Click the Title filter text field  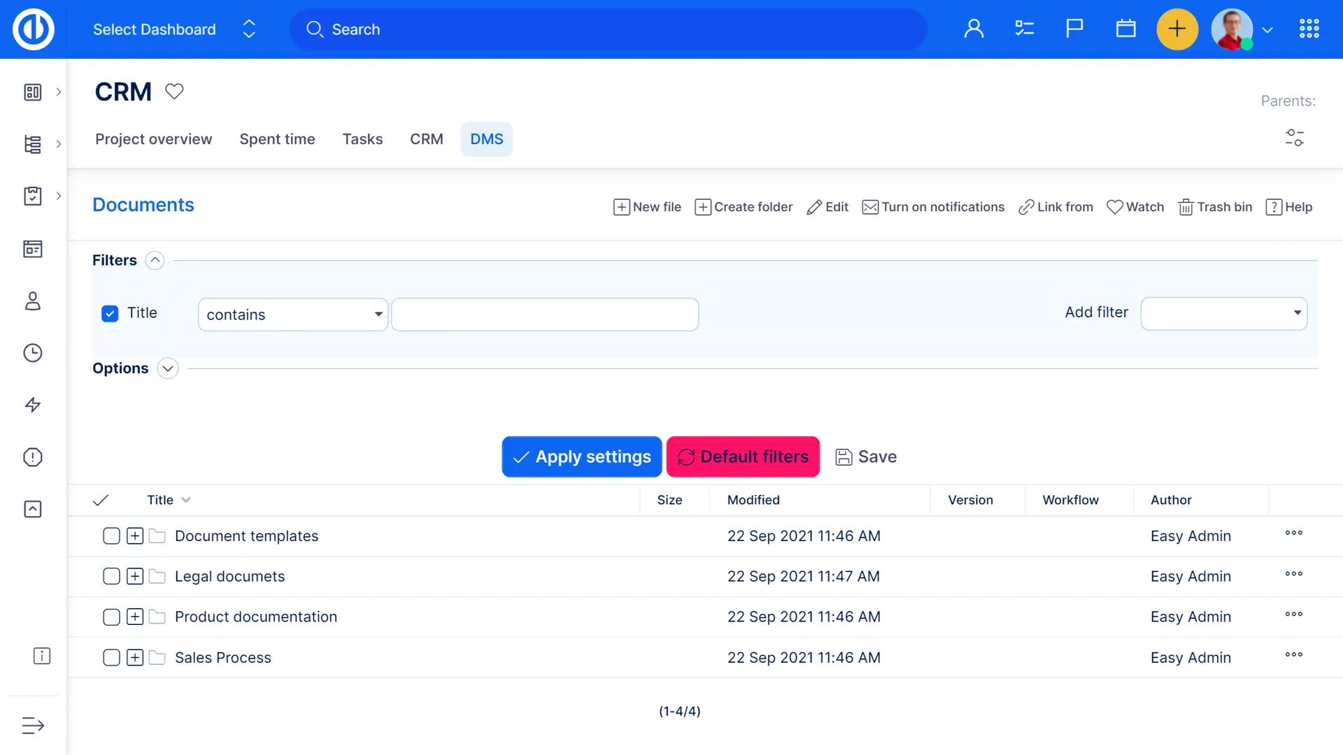(545, 315)
